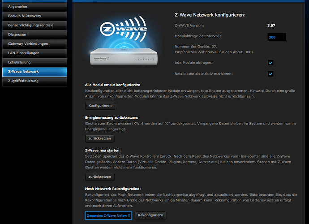The height and width of the screenshot is (224, 309).
Task: Select Gateway Verbindungen in sidebar
Action: (34, 44)
